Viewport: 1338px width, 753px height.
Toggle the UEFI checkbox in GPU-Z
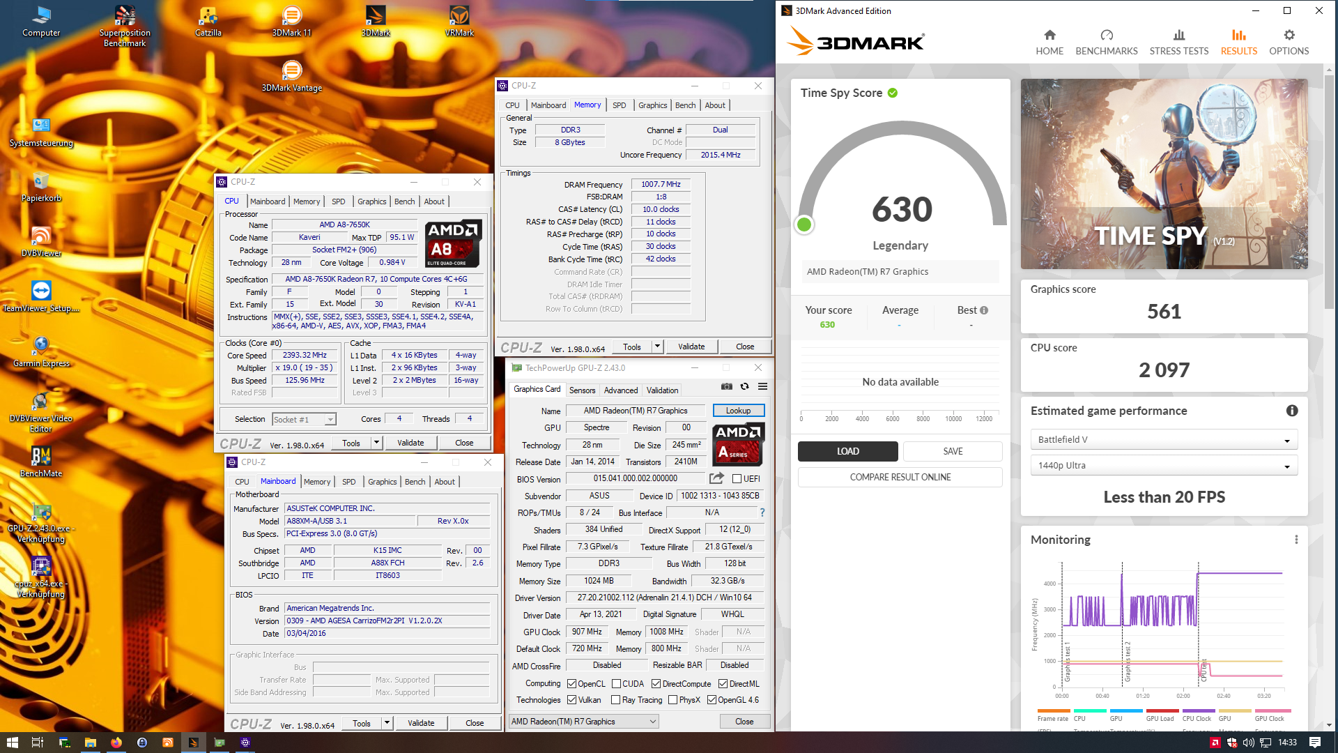[737, 479]
